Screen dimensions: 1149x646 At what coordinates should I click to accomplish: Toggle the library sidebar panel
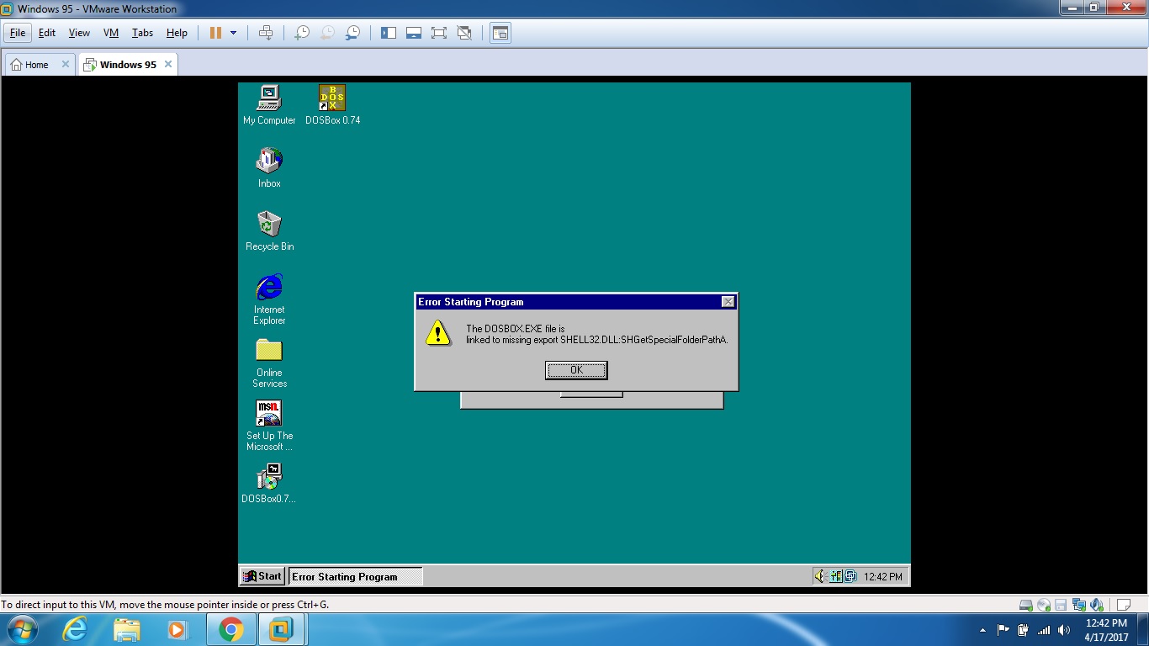coord(389,33)
